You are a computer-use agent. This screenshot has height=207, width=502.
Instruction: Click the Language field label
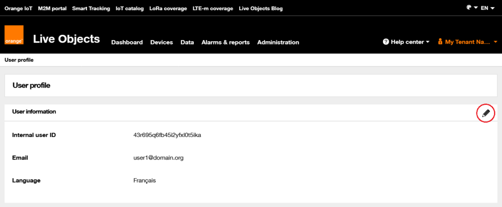pyautogui.click(x=26, y=181)
